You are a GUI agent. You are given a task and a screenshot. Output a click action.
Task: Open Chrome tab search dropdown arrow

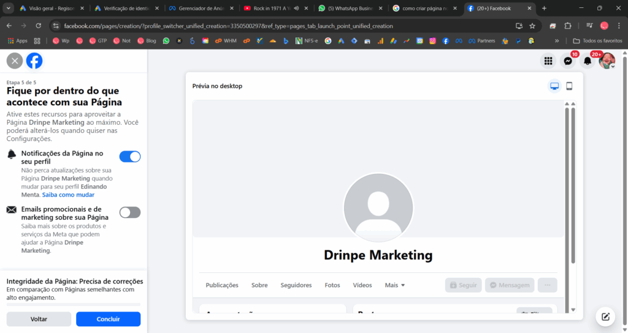point(9,8)
